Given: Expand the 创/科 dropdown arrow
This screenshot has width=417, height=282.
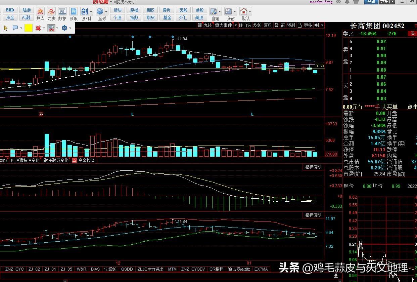Looking at the screenshot, I should 91,12.
